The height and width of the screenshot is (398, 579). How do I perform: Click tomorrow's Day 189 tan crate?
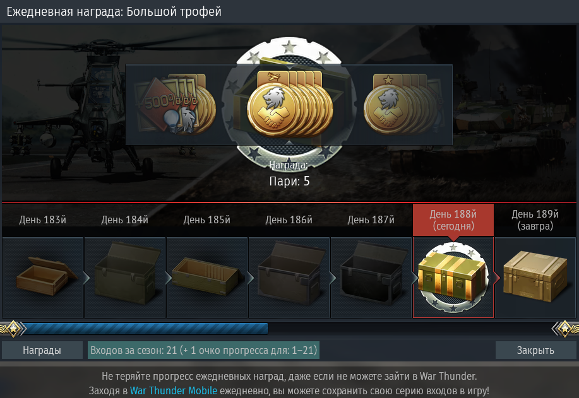tap(535, 278)
